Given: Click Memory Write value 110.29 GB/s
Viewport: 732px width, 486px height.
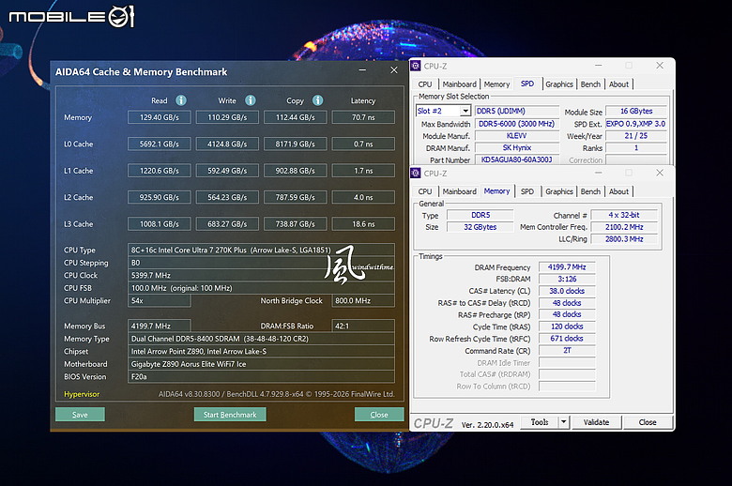Looking at the screenshot, I should coord(227,117).
